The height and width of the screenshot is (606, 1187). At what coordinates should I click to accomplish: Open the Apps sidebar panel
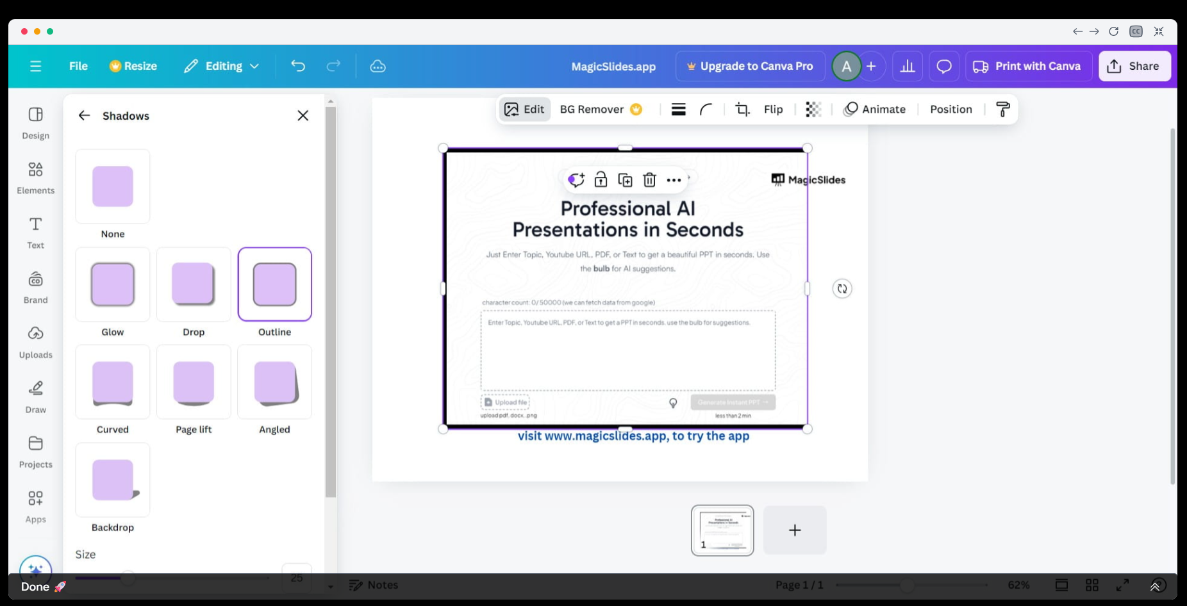click(x=36, y=507)
